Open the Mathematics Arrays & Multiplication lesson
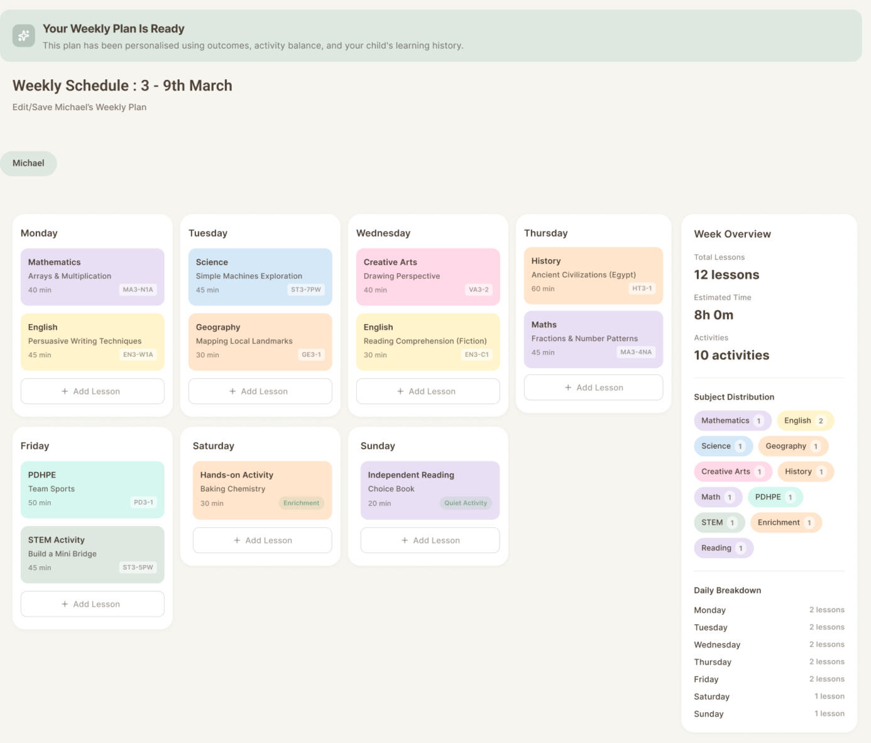The height and width of the screenshot is (743, 871). (92, 276)
